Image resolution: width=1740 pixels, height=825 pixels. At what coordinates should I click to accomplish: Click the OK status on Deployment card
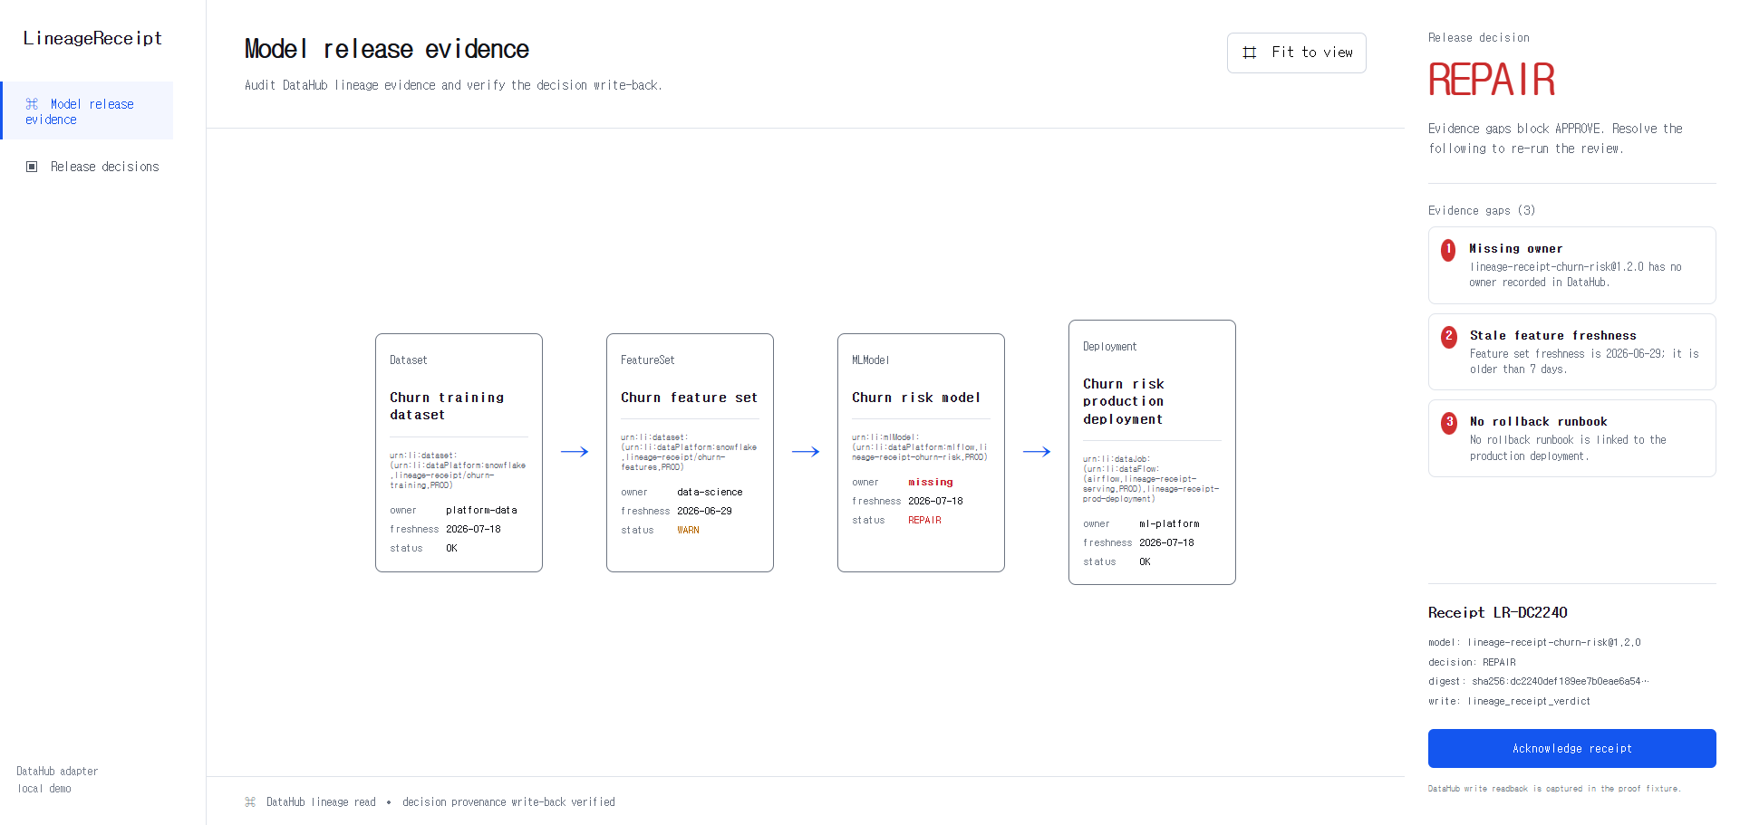click(1145, 562)
